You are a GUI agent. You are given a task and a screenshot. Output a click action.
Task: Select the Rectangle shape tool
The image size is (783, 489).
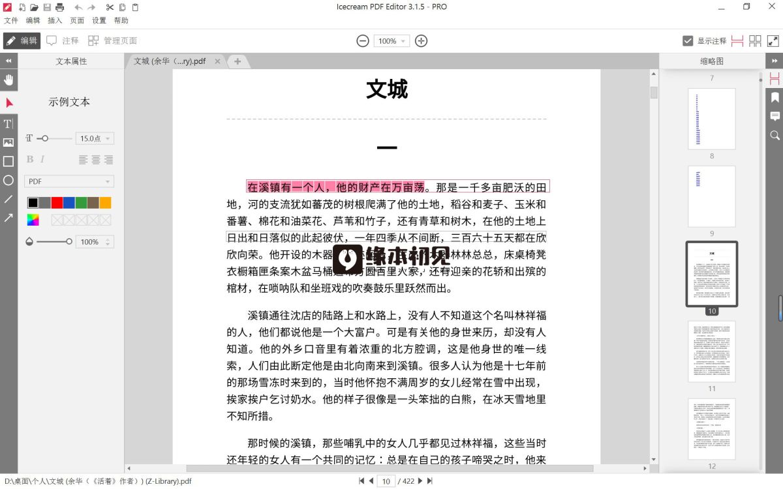(x=8, y=161)
